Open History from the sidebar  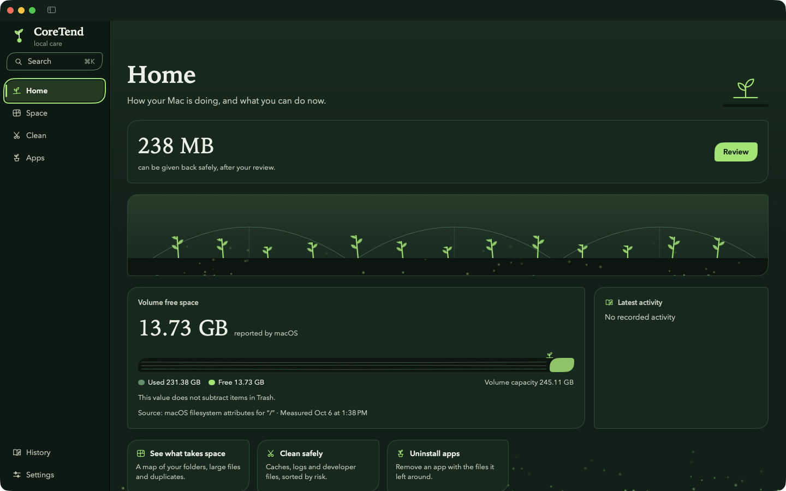pyautogui.click(x=55, y=452)
